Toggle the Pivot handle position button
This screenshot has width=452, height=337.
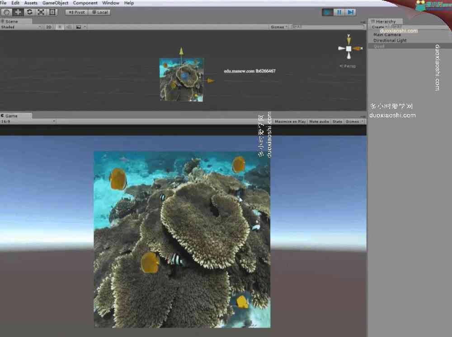(x=77, y=12)
